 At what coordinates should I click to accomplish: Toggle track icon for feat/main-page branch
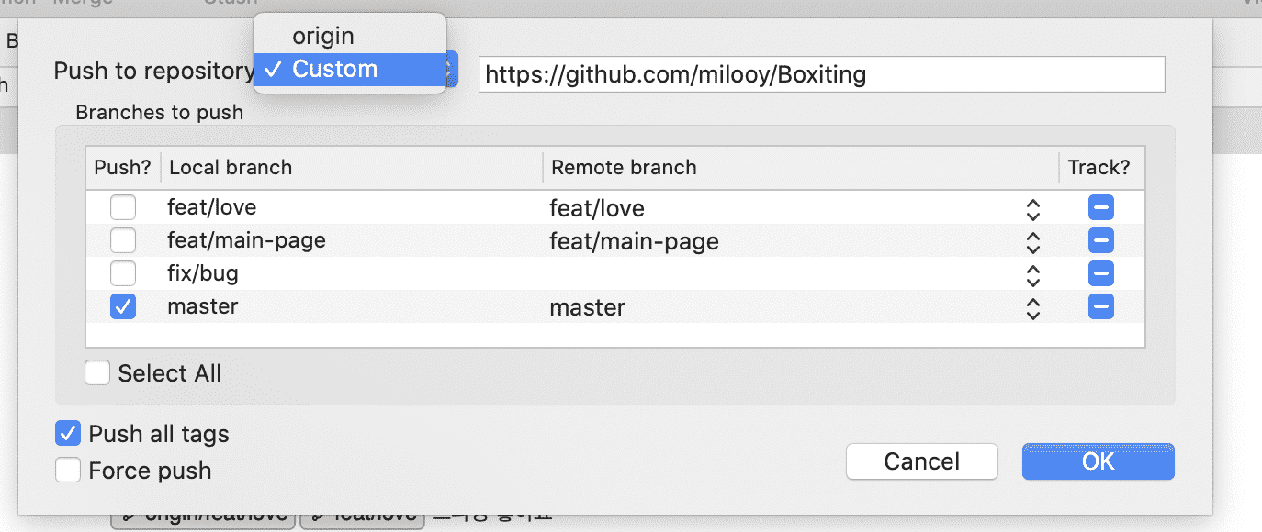point(1100,241)
